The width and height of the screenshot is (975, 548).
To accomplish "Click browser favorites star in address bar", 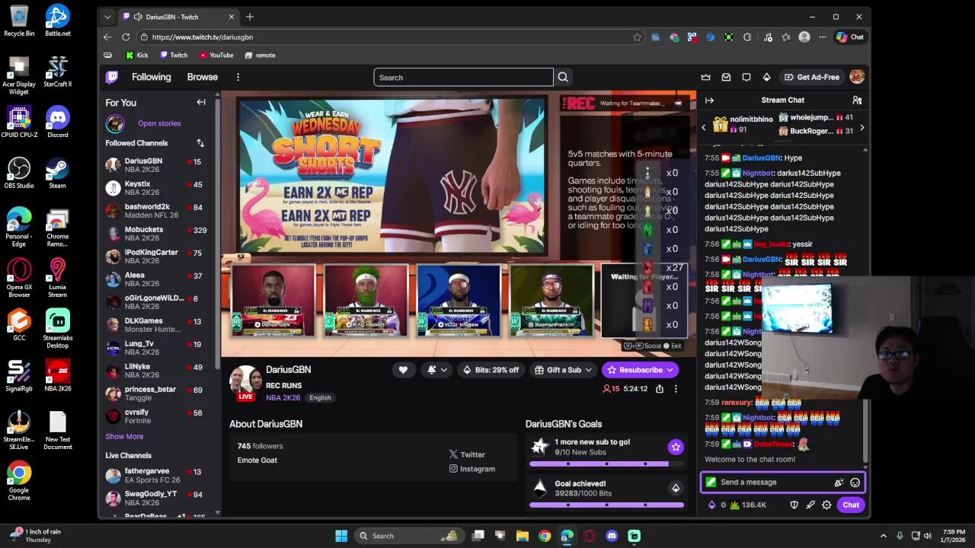I will click(637, 37).
